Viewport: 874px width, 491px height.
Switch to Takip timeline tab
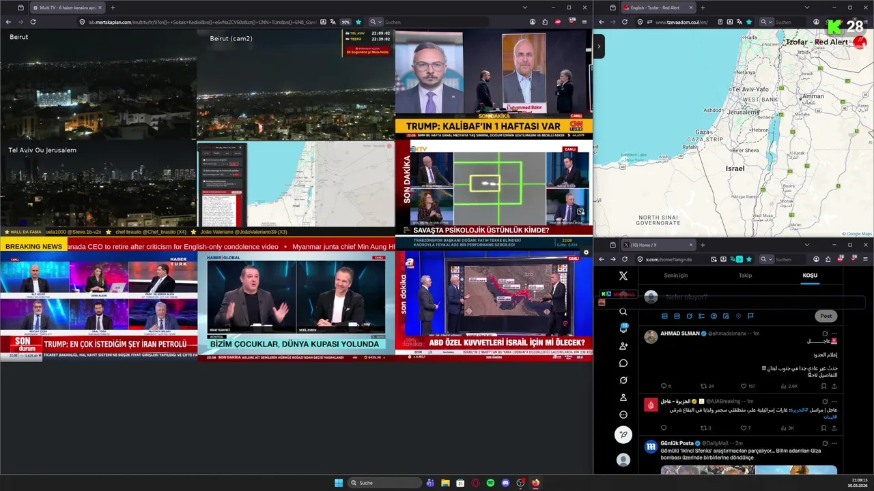(745, 276)
